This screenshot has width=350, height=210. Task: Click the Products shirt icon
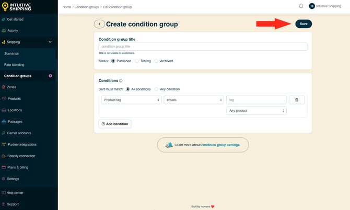point(4,99)
